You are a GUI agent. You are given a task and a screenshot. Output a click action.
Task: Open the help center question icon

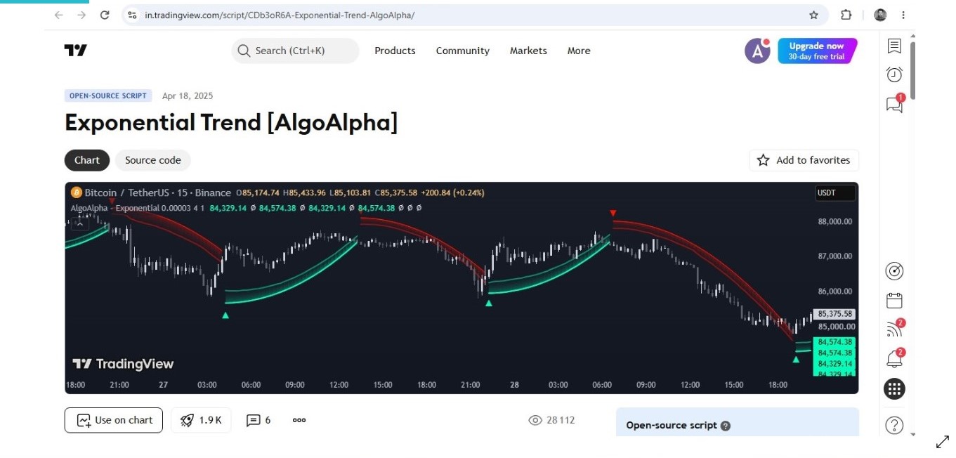pyautogui.click(x=894, y=424)
